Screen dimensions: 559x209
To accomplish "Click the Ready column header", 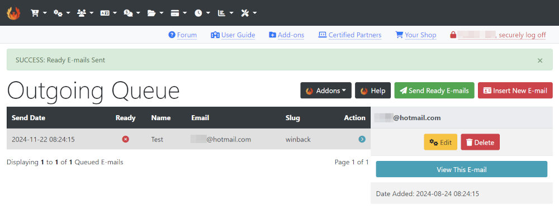I will pos(125,118).
